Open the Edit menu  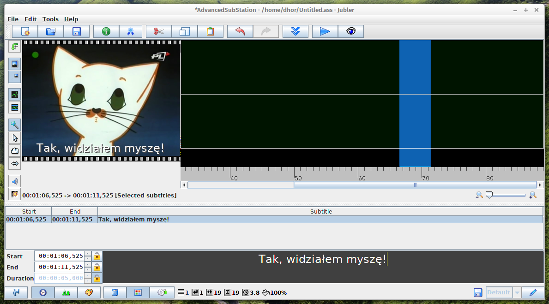coord(30,19)
